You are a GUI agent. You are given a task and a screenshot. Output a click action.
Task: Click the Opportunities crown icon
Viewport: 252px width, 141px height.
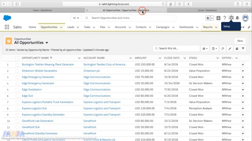coord(9,41)
